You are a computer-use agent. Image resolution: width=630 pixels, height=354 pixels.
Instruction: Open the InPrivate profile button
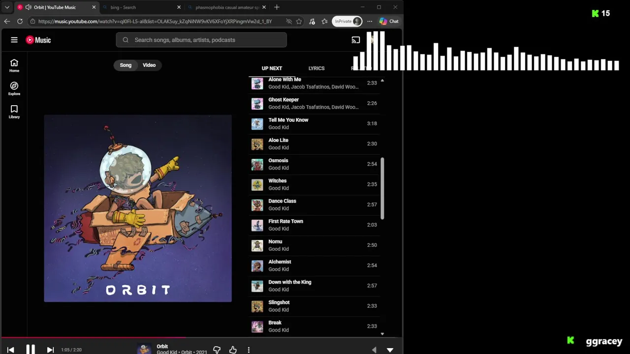click(x=347, y=21)
